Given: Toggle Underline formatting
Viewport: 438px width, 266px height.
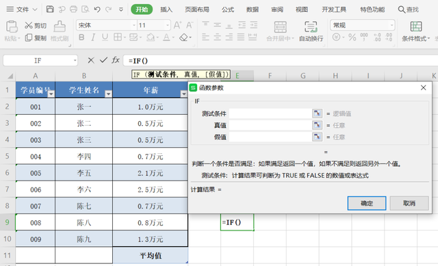Looking at the screenshot, I should (105, 37).
